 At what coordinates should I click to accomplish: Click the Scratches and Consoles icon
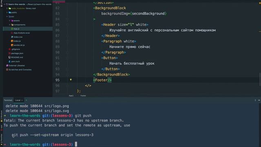(x=7, y=70)
